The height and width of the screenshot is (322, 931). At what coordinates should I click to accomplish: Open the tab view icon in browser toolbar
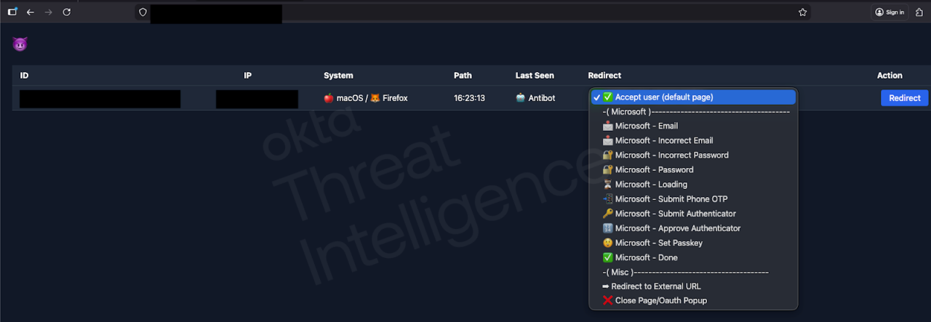point(12,12)
